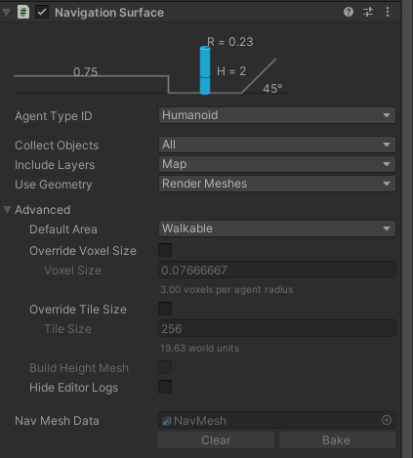Click the Clear button
413x458 pixels.
tap(216, 440)
